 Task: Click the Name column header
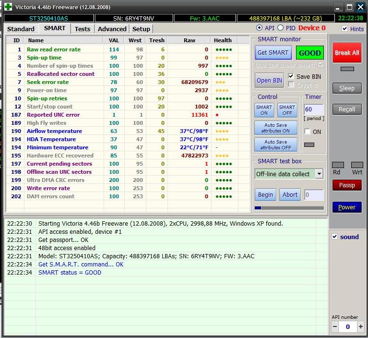(64, 40)
